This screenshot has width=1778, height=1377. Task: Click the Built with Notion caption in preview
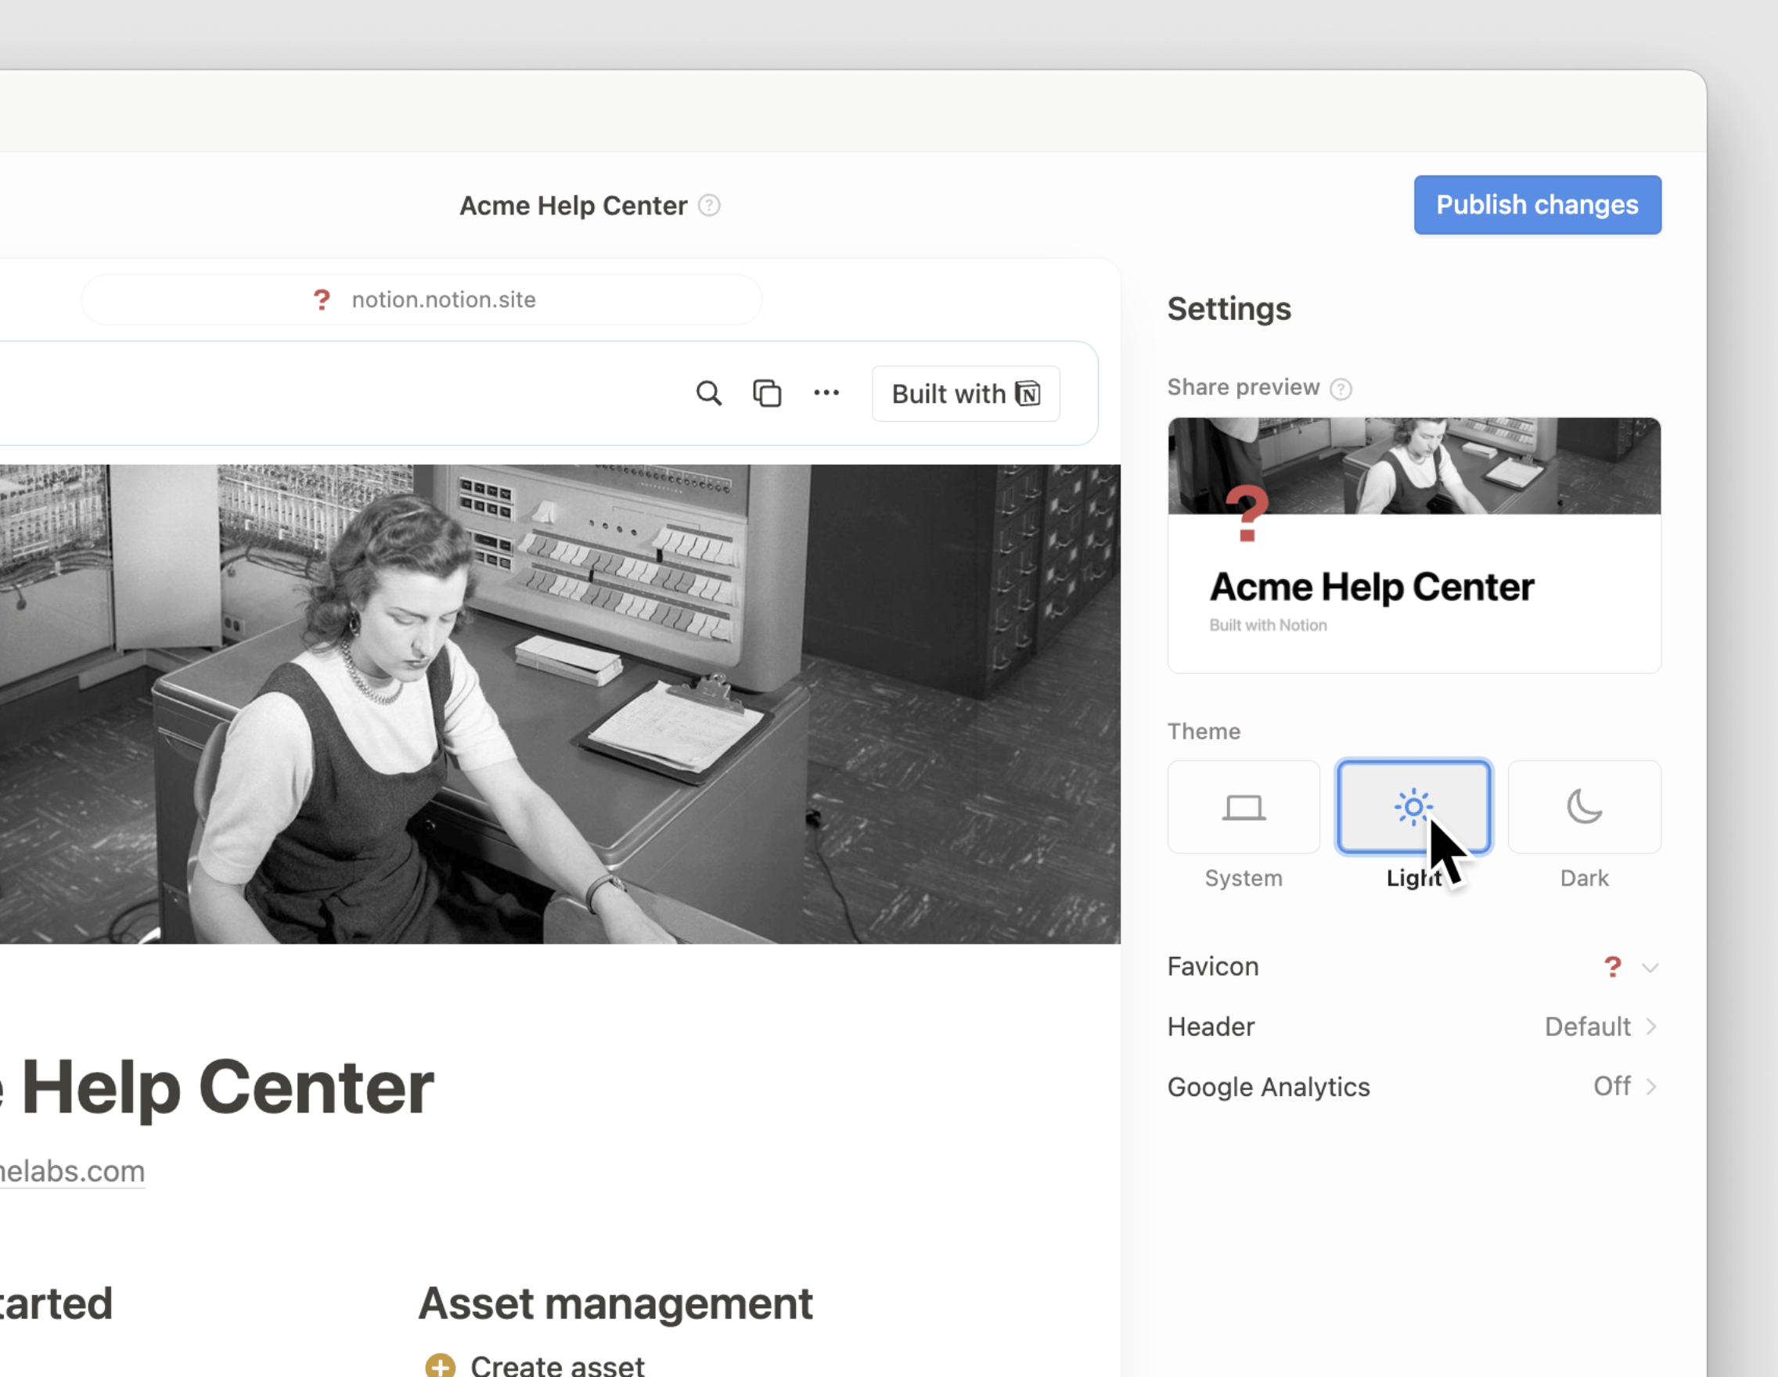click(x=1268, y=625)
